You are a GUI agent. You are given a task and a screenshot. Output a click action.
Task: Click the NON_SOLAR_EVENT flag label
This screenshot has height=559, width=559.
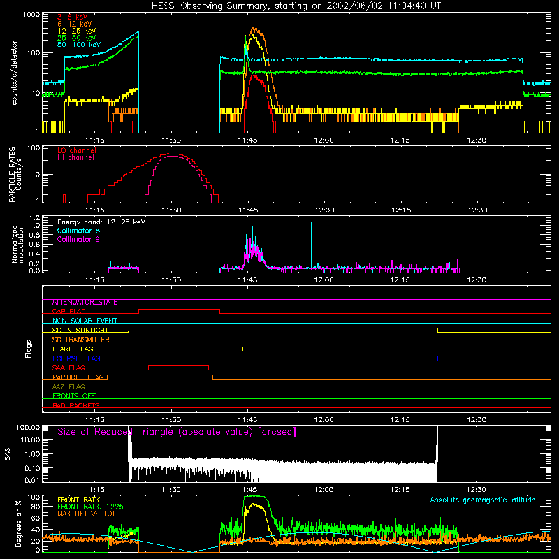pos(85,321)
